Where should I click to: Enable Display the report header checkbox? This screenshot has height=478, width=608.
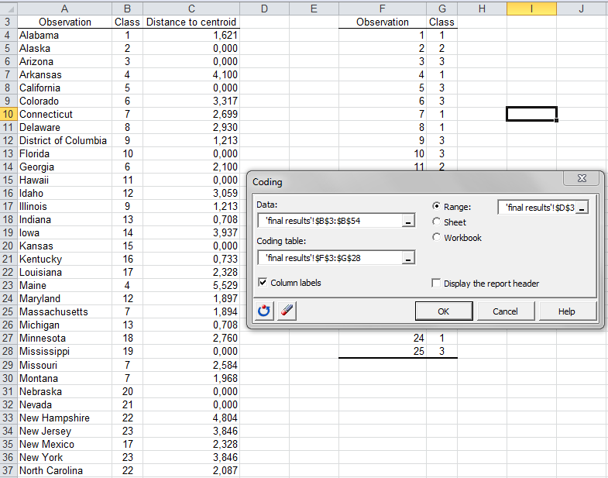coord(436,284)
